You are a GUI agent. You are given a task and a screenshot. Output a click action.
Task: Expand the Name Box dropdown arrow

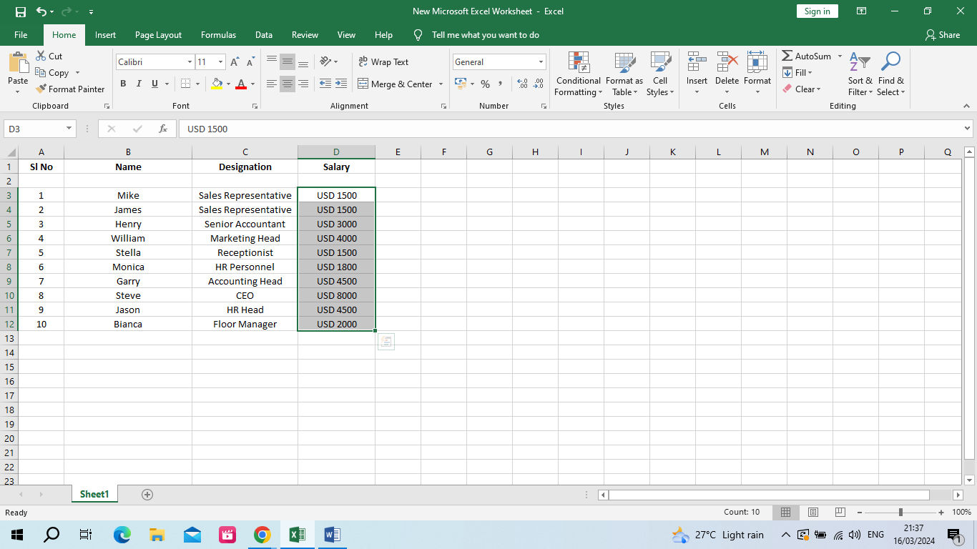[x=69, y=129]
